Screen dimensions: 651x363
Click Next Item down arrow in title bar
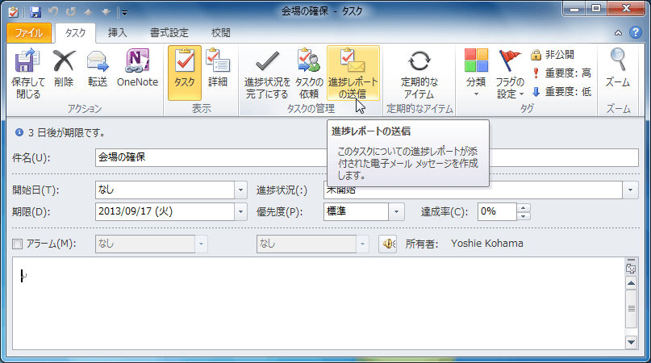click(106, 12)
